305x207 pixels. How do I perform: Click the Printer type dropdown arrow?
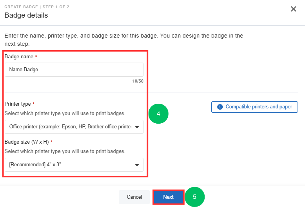137,127
